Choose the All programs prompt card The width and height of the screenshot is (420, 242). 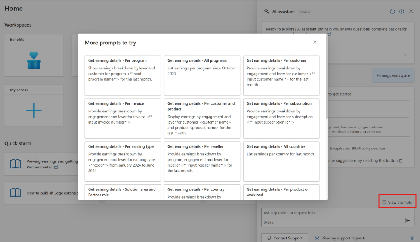[x=202, y=75]
